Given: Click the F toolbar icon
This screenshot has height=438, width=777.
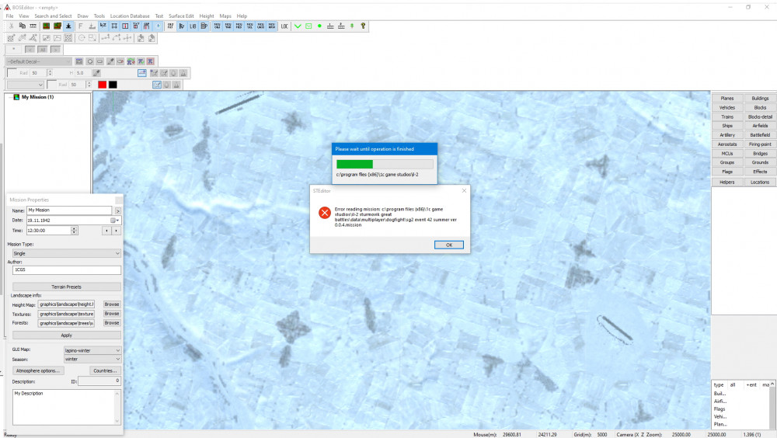Looking at the screenshot, I should (x=81, y=26).
